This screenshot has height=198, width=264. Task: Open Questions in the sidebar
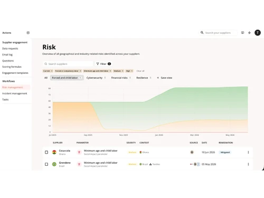pyautogui.click(x=8, y=61)
